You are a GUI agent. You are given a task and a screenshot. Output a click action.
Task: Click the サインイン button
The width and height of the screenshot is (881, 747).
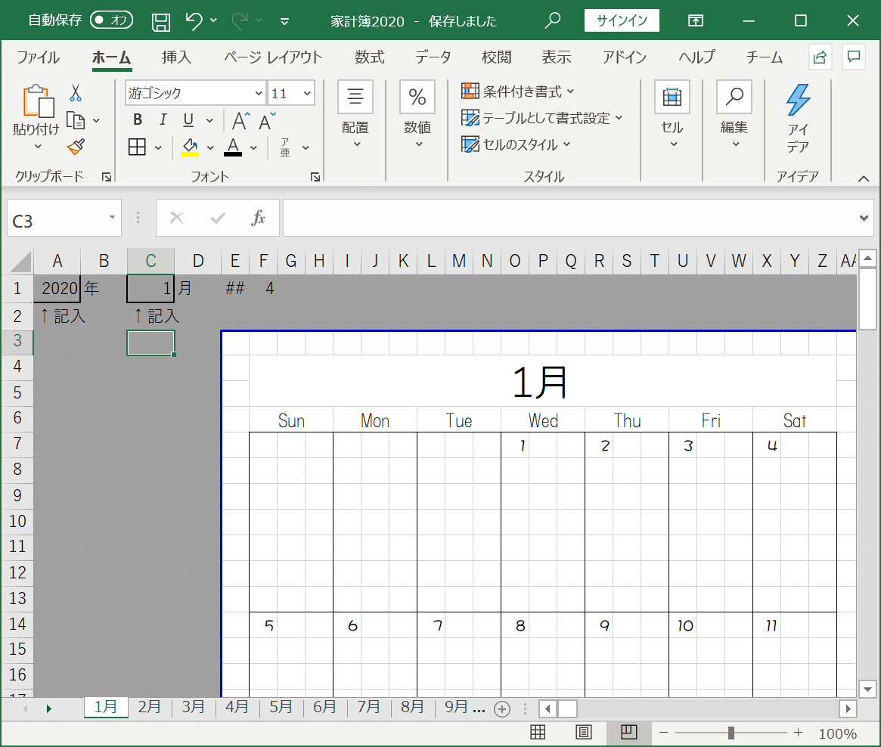pyautogui.click(x=622, y=20)
